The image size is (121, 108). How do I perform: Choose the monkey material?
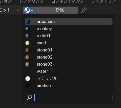[68, 29]
